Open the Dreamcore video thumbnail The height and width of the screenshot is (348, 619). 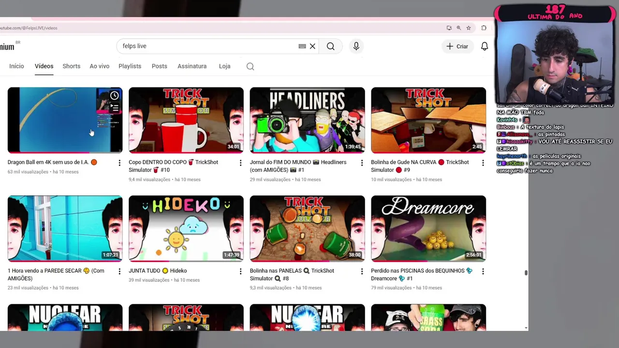[428, 228]
